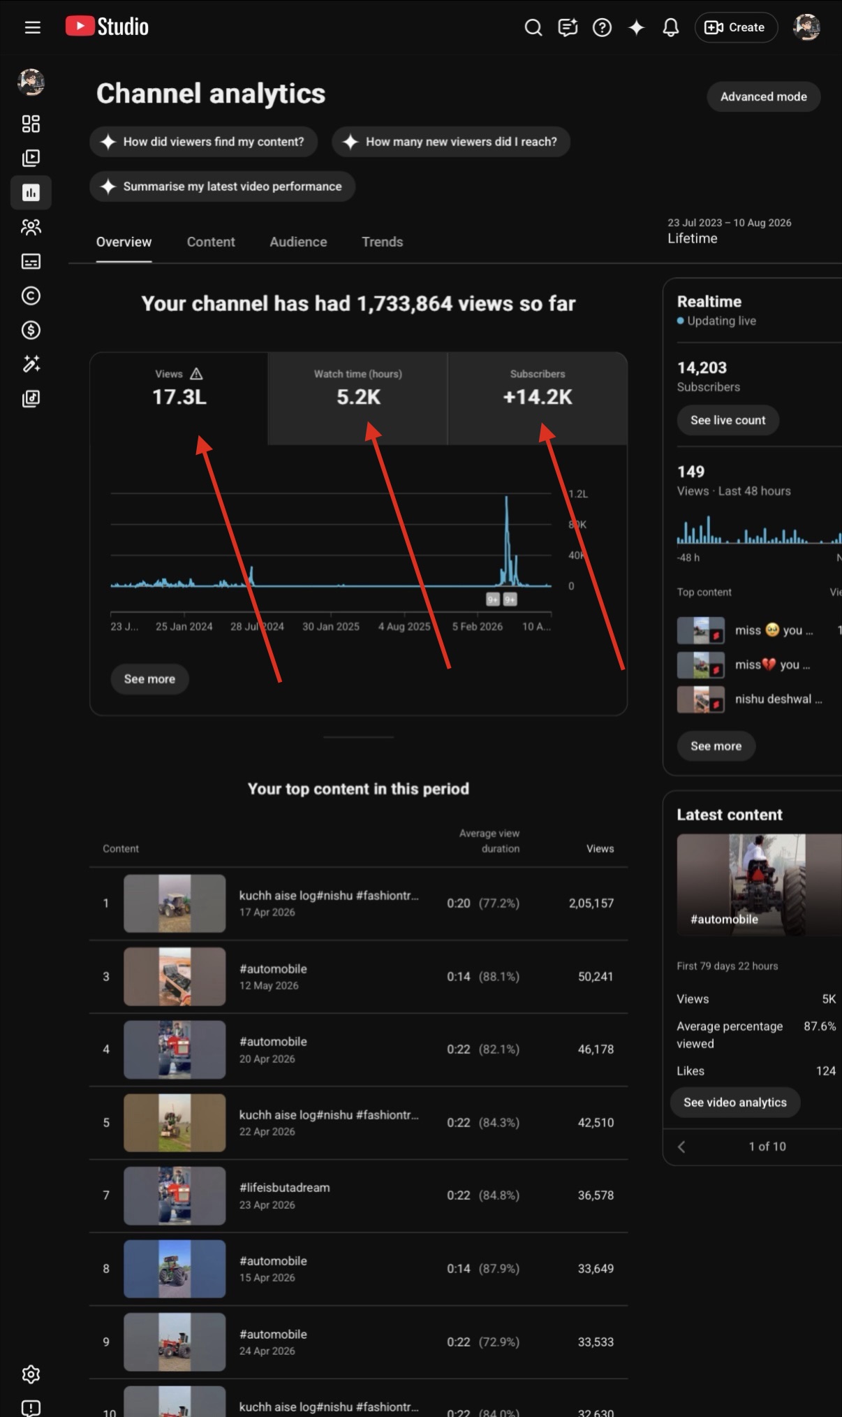Open the Ask Studio sparkle icon in header

pyautogui.click(x=636, y=27)
